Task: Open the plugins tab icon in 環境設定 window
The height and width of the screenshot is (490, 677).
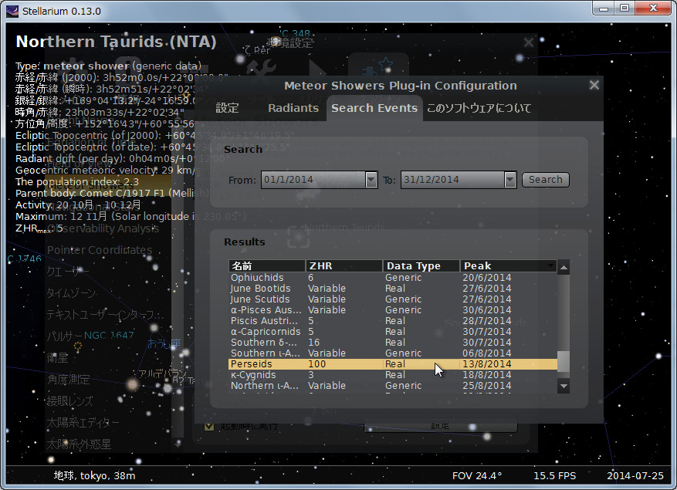Action: point(379,68)
